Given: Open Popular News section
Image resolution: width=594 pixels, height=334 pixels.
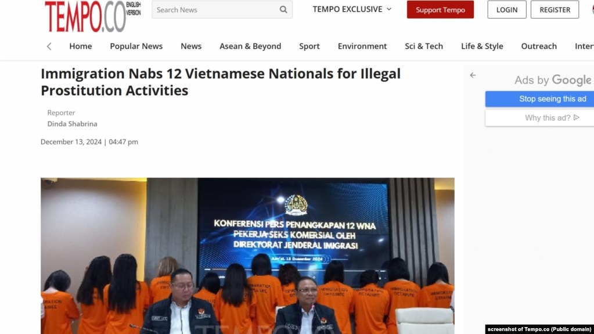Looking at the screenshot, I should coord(136,46).
